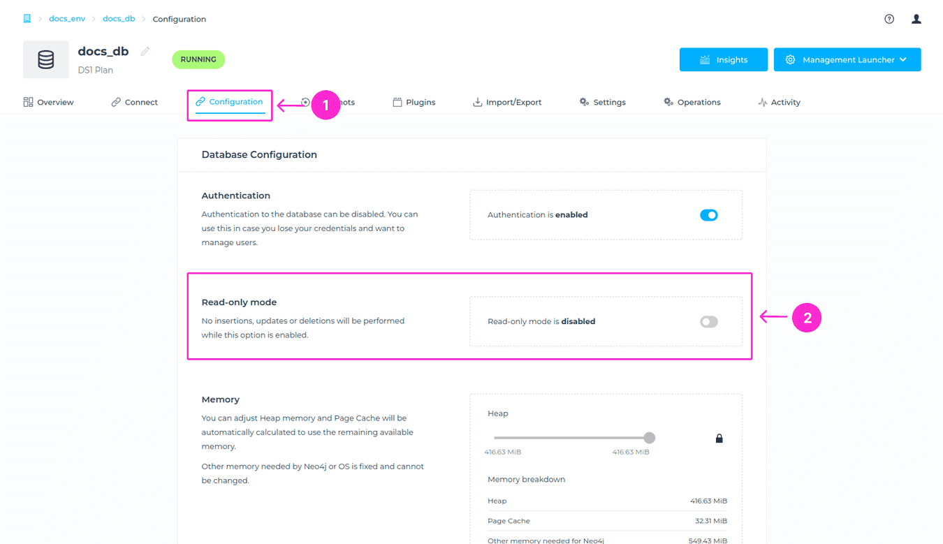The width and height of the screenshot is (943, 544).
Task: Click the pencil edit icon beside docs_db
Action: click(145, 50)
